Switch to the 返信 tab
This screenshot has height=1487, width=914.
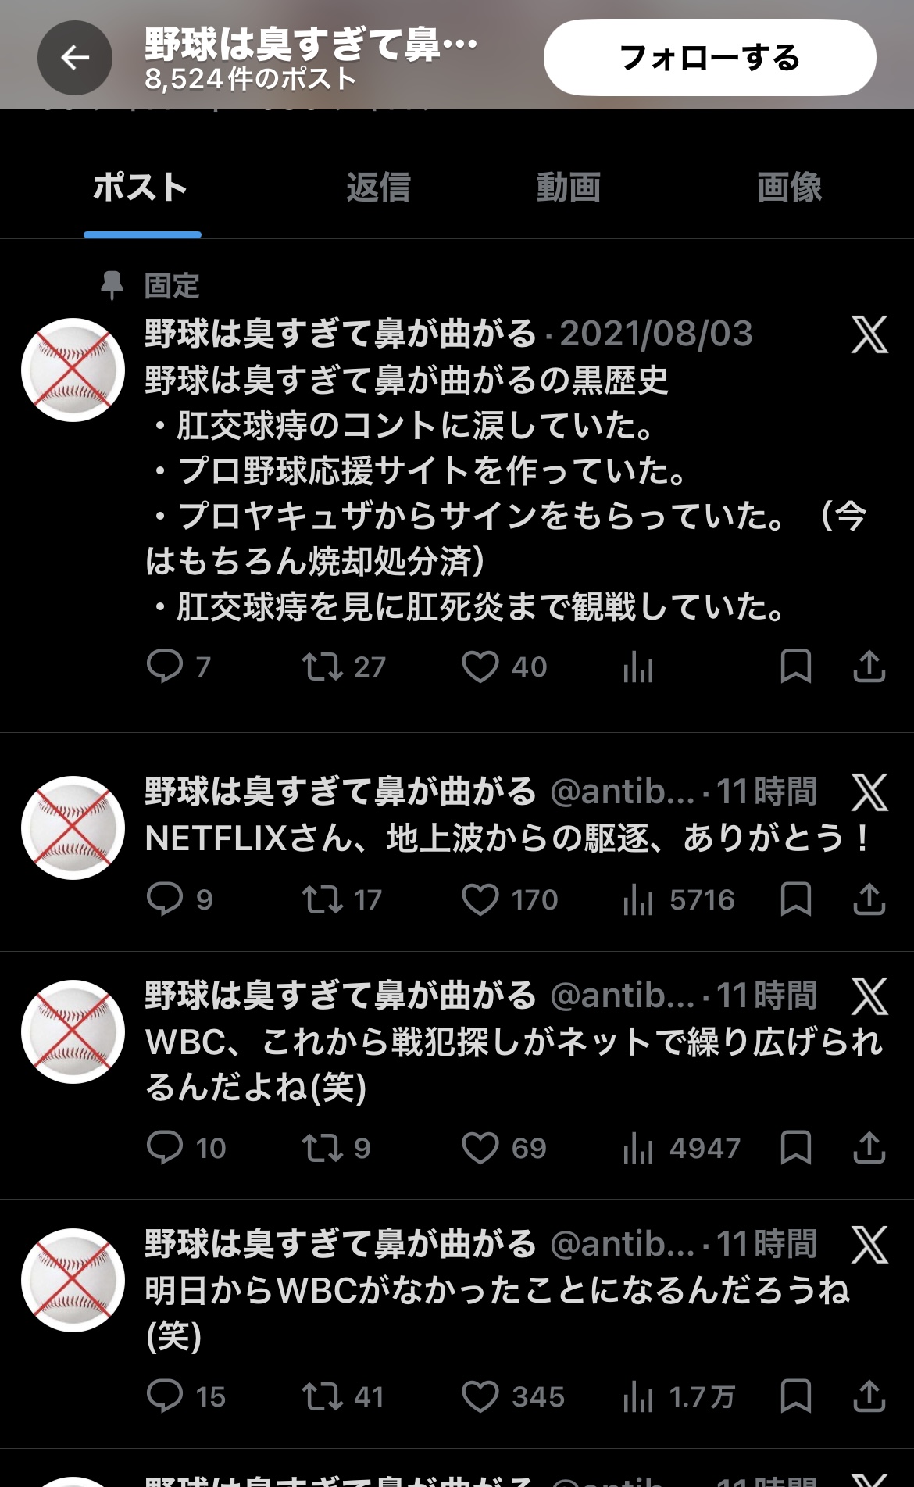pyautogui.click(x=378, y=188)
